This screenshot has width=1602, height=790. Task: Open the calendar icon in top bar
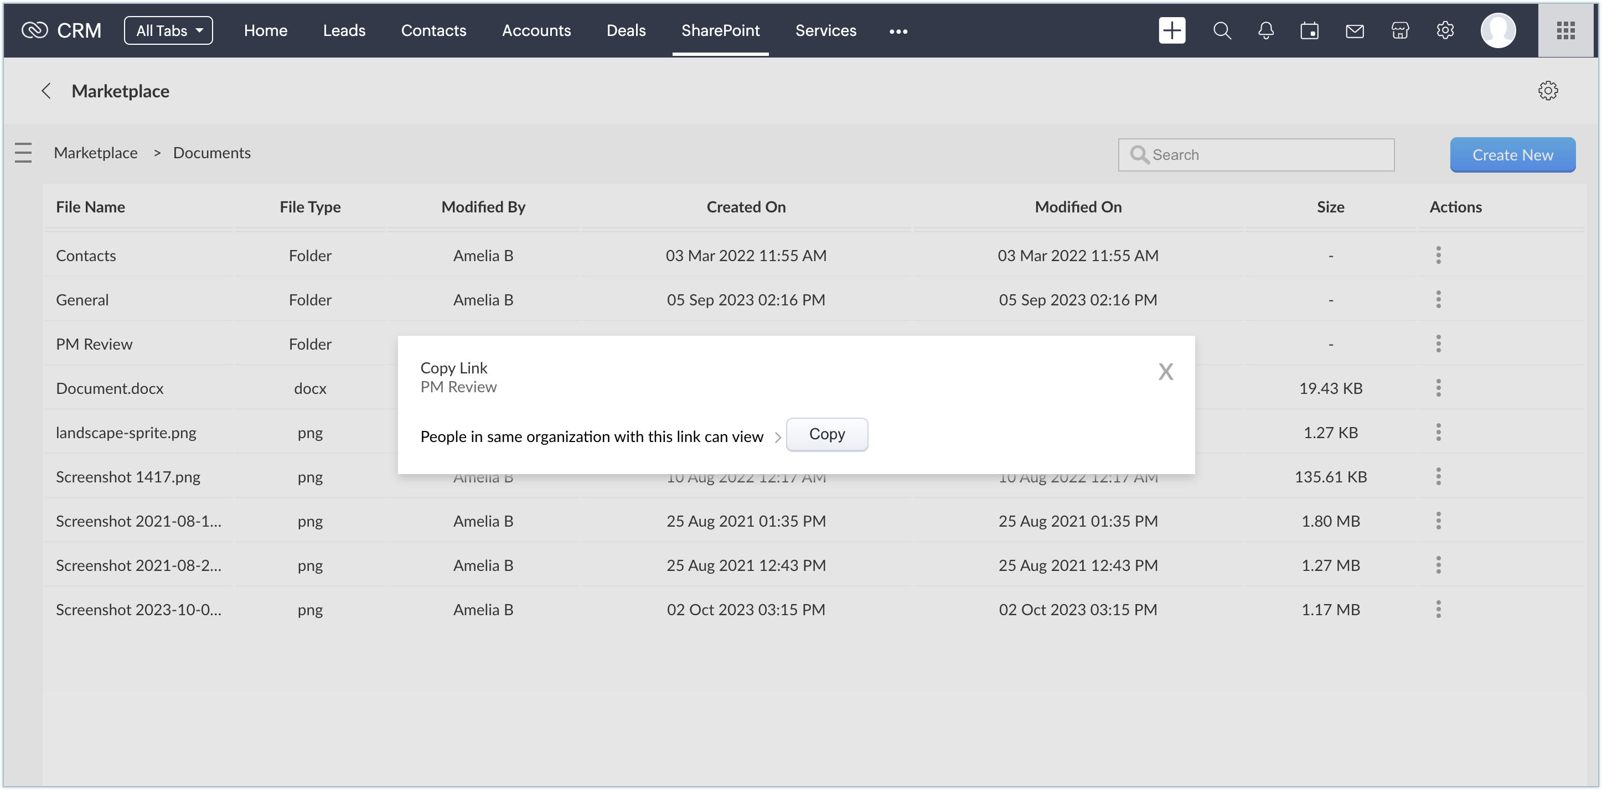(1309, 30)
